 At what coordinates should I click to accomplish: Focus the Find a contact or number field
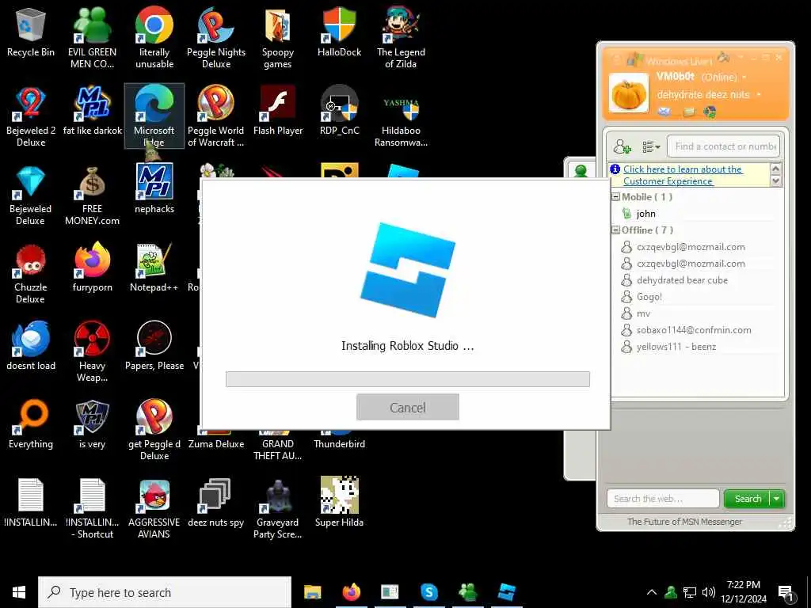(723, 146)
